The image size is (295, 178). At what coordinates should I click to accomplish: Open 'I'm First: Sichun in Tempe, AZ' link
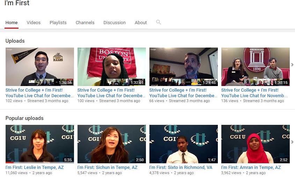click(108, 167)
